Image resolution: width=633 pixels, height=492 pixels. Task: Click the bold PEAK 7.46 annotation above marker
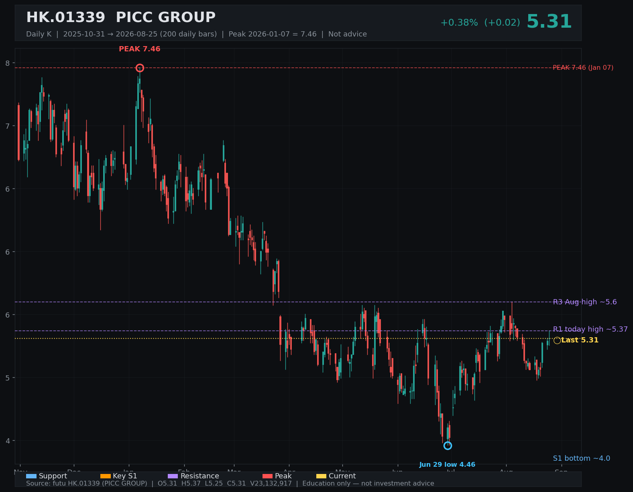tap(140, 49)
